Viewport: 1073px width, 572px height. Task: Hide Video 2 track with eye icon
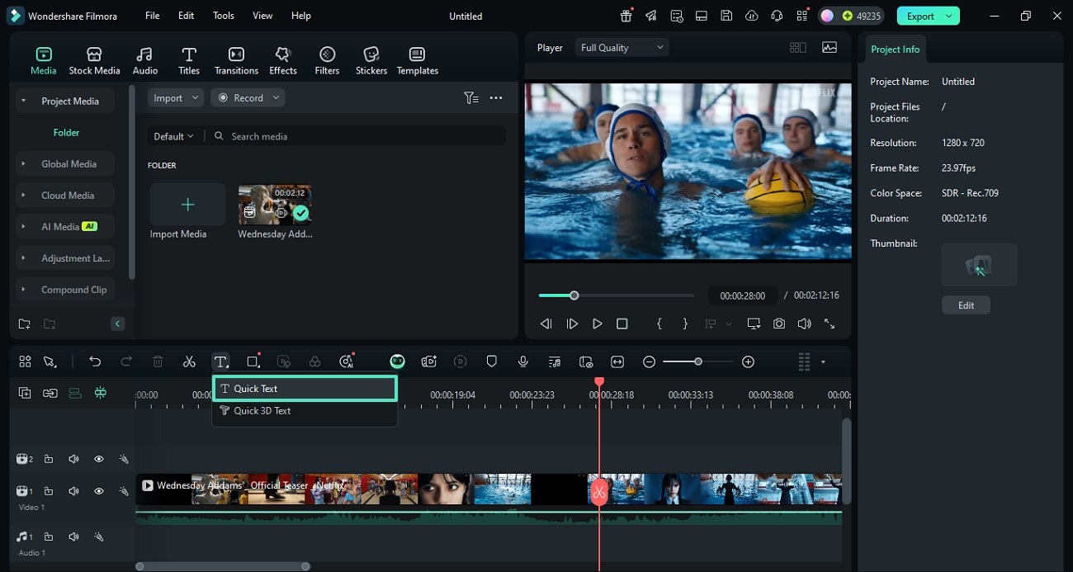click(98, 459)
